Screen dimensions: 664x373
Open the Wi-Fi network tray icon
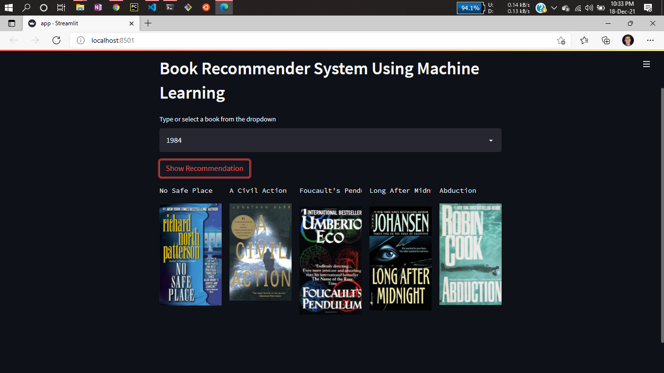pos(578,8)
